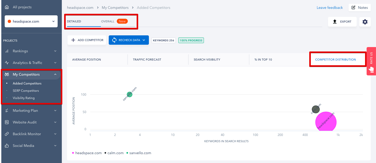Click the Average Position y-axis label
This screenshot has height=163, width=376.
[x=74, y=111]
